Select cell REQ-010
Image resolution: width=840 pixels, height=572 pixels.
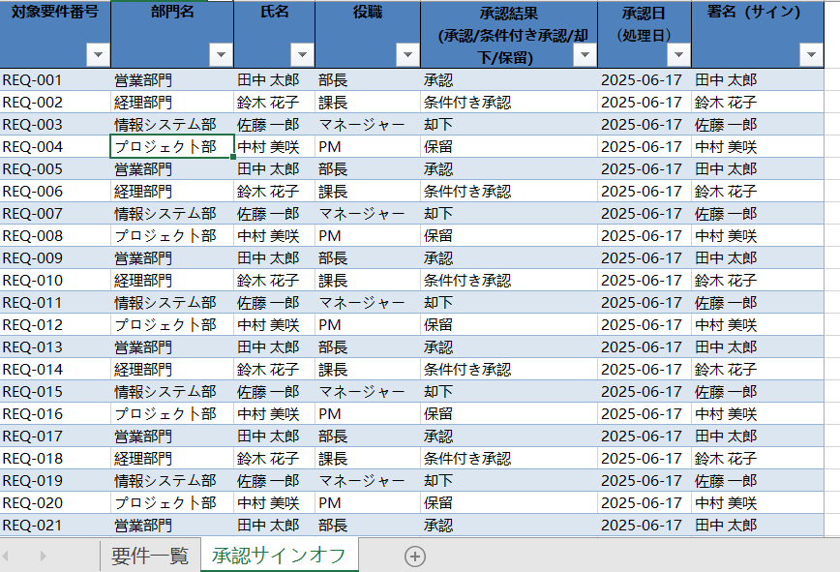coord(55,280)
